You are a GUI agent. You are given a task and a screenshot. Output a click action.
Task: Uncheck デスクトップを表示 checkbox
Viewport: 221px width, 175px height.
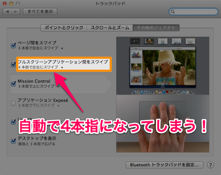click(x=13, y=141)
